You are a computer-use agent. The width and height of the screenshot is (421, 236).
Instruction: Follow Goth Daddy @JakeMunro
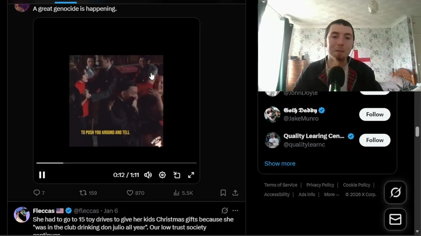[x=375, y=114]
